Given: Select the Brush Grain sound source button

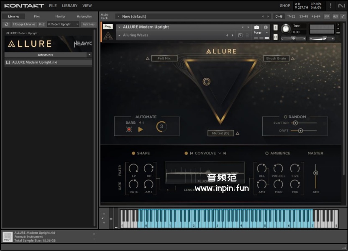Looking at the screenshot, I should click(x=276, y=59).
